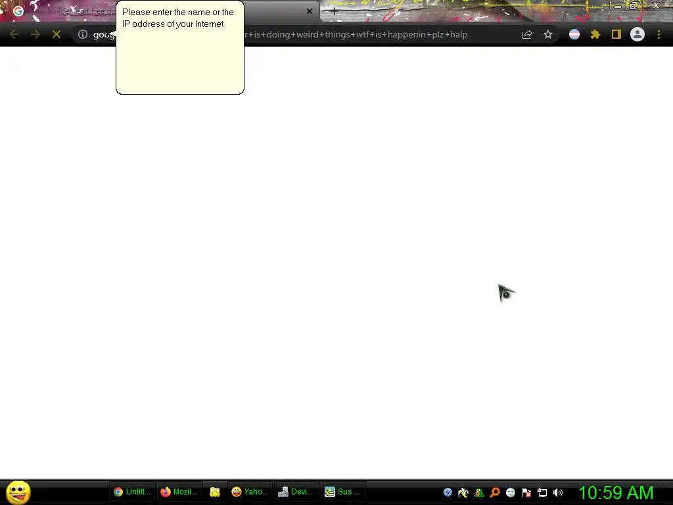Switch to Yahoo taskbar item
Image resolution: width=673 pixels, height=505 pixels.
tap(249, 492)
